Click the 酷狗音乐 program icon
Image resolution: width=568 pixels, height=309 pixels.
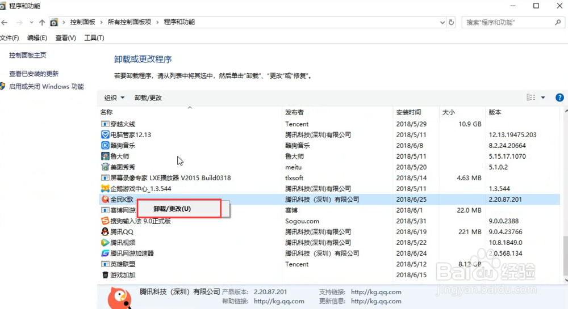[x=105, y=145]
